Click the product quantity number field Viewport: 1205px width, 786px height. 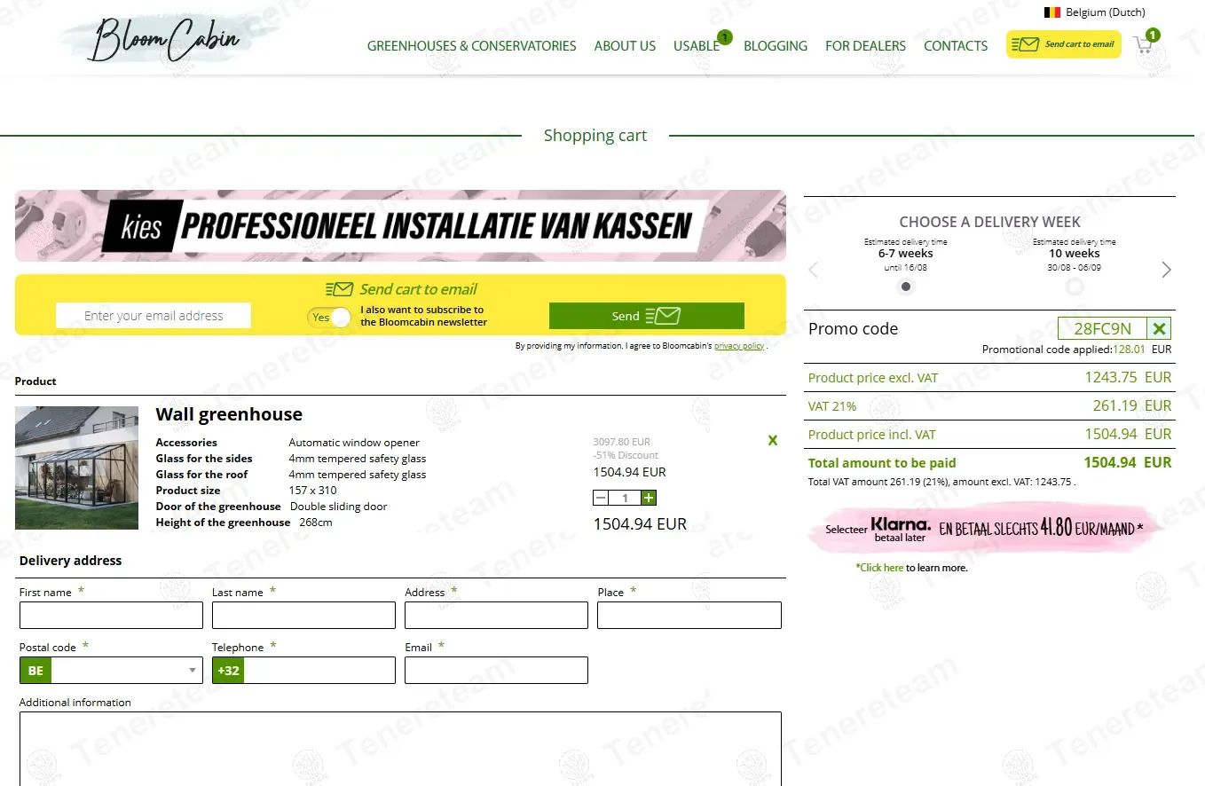click(x=625, y=499)
